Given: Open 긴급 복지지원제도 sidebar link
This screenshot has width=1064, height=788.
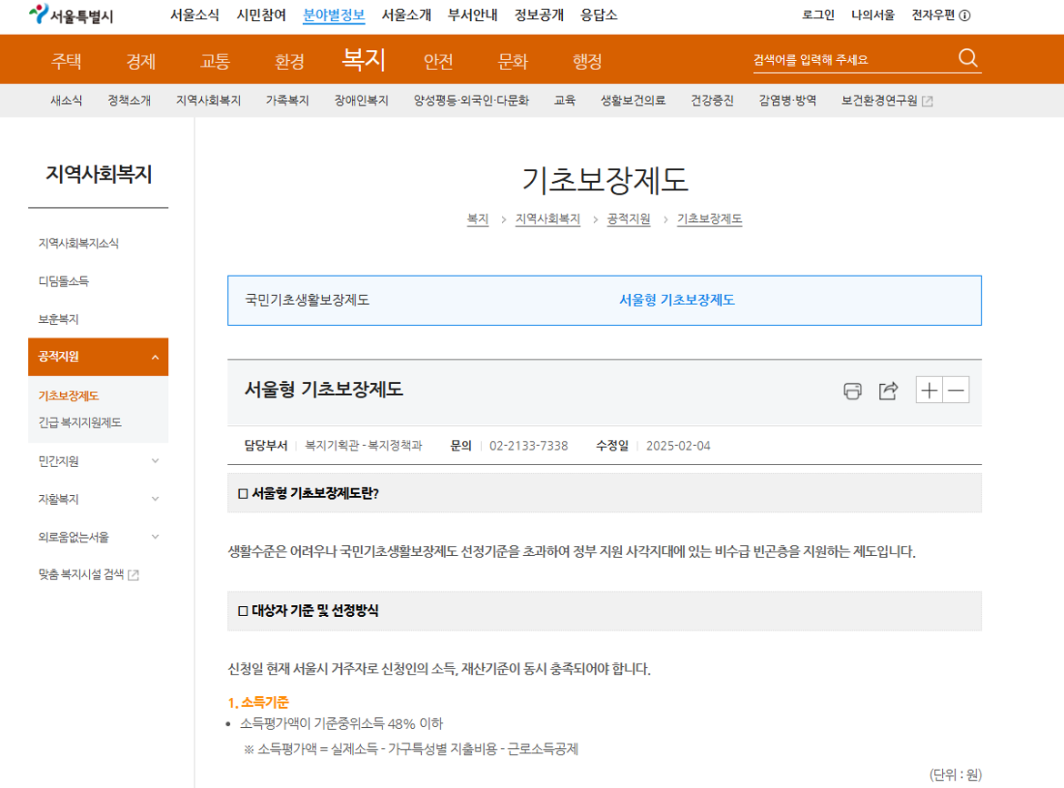Looking at the screenshot, I should 80,422.
